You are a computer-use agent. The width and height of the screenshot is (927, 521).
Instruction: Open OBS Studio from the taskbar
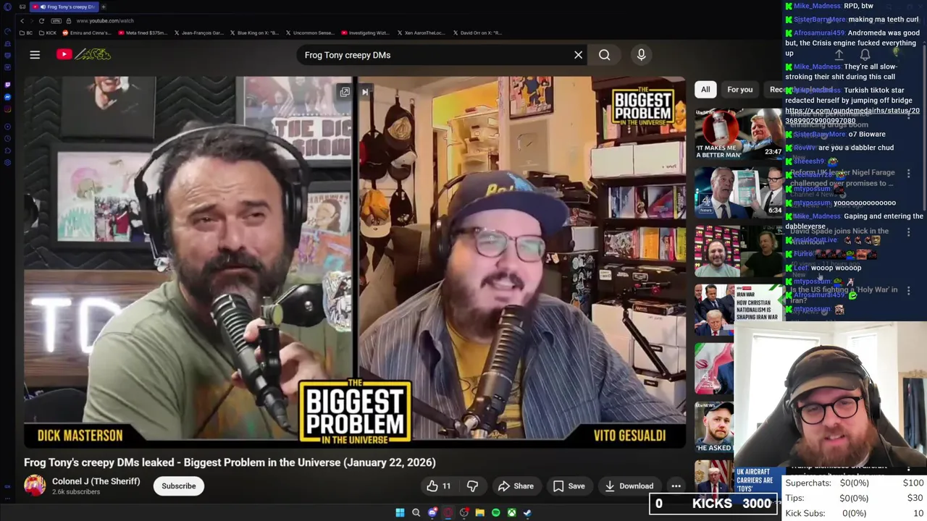pyautogui.click(x=464, y=512)
